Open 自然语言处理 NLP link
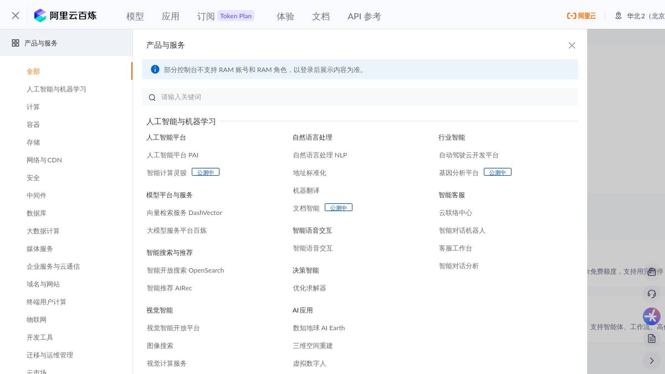This screenshot has width=665, height=374. pos(320,155)
